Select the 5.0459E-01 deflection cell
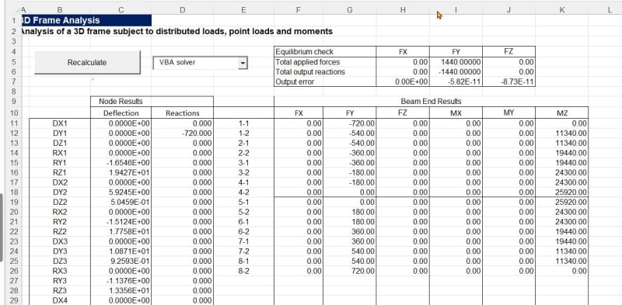622x305 pixels. point(121,203)
